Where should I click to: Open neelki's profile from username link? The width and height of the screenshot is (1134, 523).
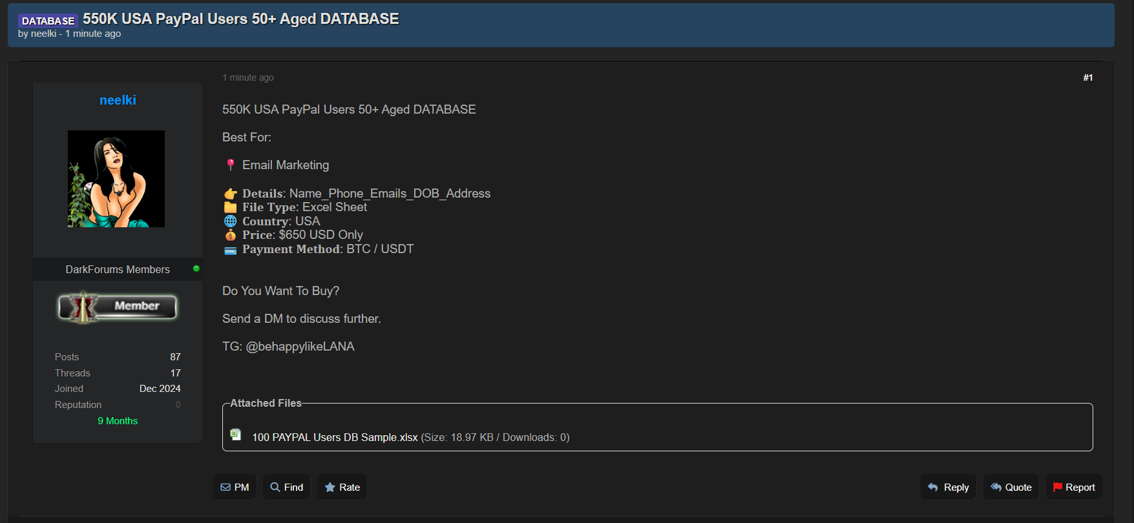coord(118,100)
